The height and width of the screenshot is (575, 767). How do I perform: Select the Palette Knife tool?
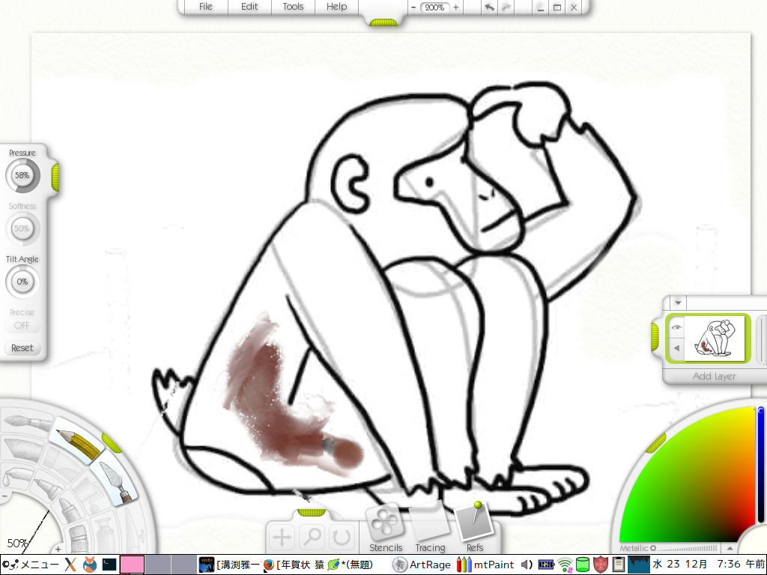point(115,481)
